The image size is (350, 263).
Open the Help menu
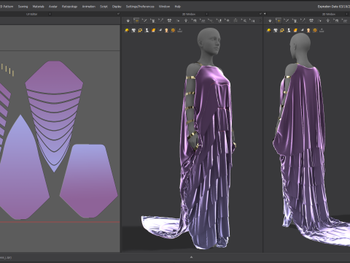click(x=178, y=7)
